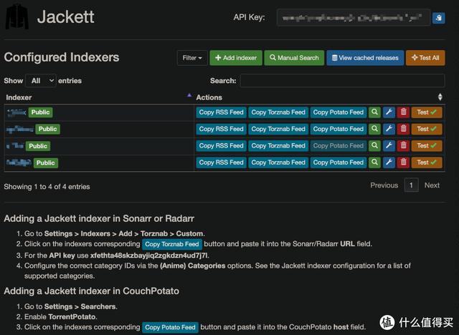Open the Filter dropdown
The height and width of the screenshot is (335, 459).
point(192,58)
